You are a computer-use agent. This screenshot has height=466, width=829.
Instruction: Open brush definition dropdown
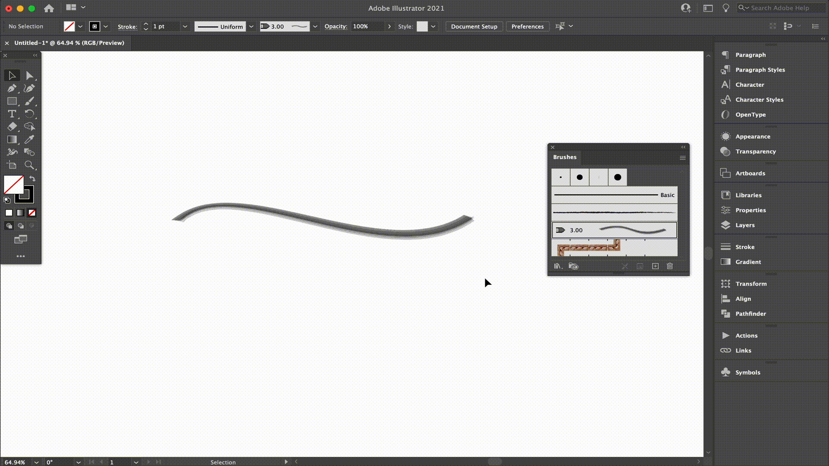315,27
